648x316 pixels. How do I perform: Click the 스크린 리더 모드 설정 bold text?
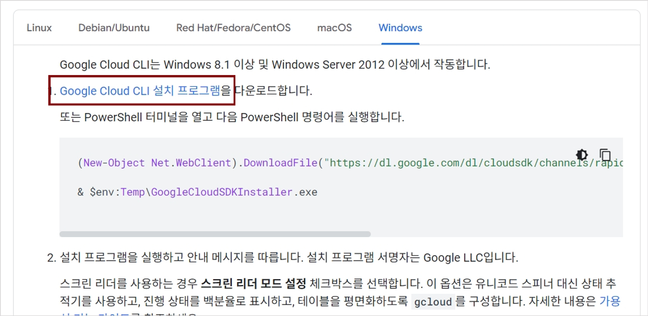pos(253,284)
